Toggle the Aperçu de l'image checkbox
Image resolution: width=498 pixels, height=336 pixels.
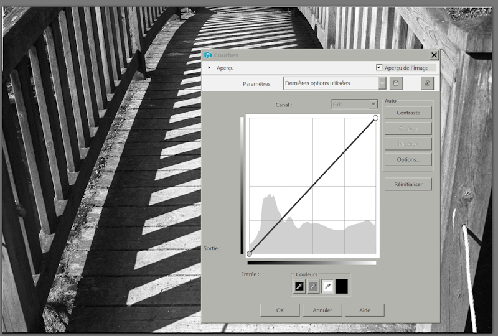click(379, 67)
